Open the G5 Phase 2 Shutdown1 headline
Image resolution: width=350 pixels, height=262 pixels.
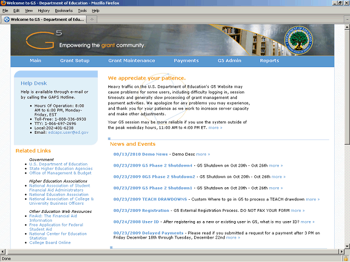[153, 188]
